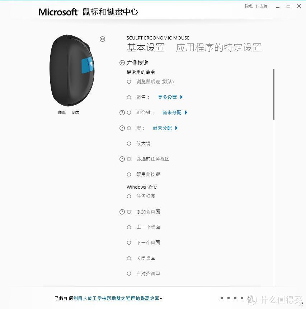Expand 更多设置 next to 聚焦
306x309 pixels.
[170, 97]
